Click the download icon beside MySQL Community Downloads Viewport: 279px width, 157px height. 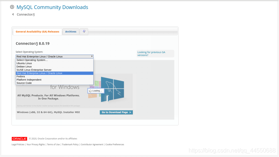pos(12,7)
